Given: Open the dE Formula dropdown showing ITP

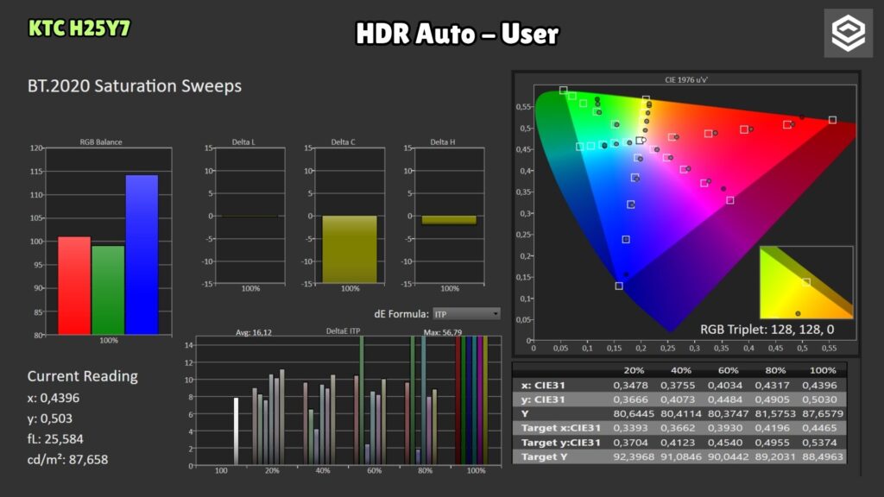Looking at the screenshot, I should pyautogui.click(x=466, y=314).
